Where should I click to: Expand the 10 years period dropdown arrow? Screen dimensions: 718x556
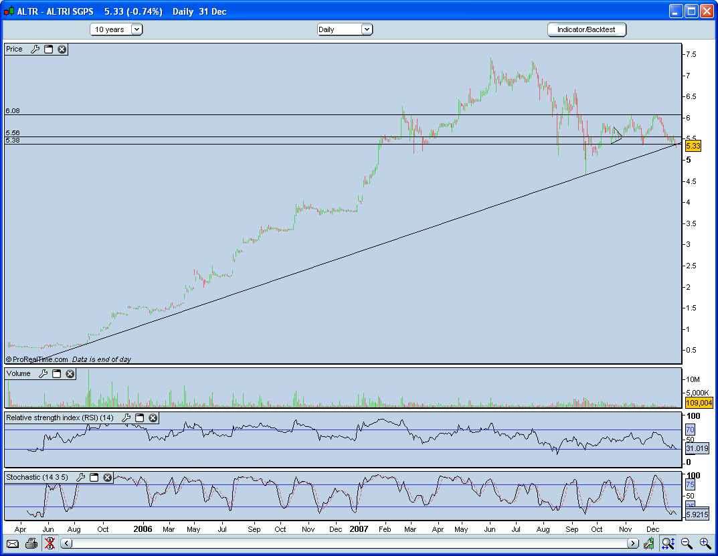[137, 29]
